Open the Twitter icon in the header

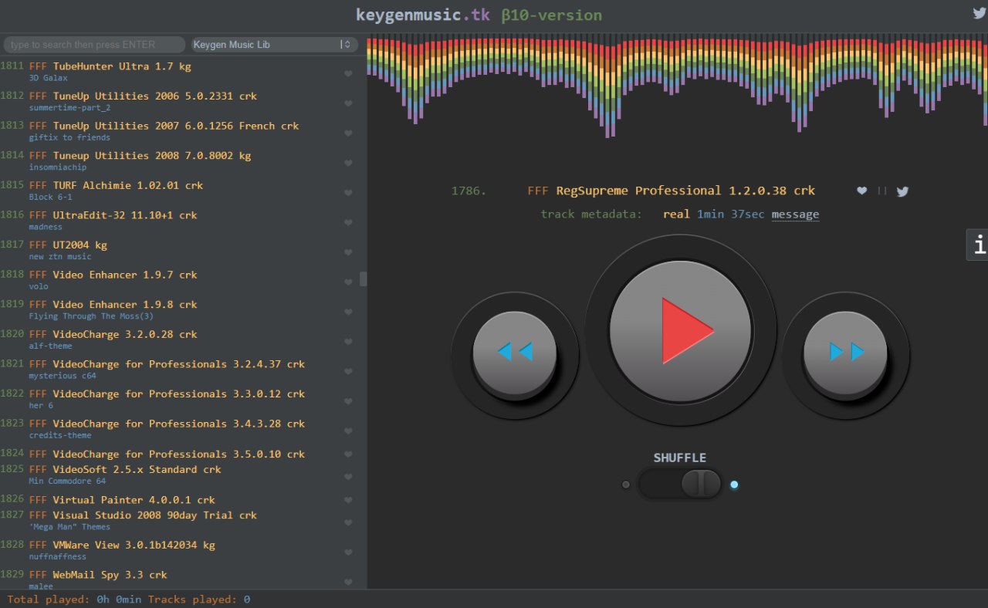980,12
